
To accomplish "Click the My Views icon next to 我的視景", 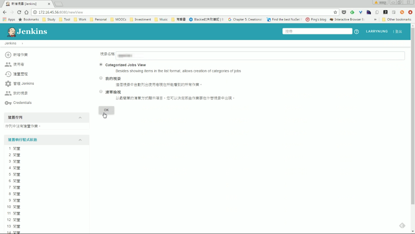I will [x=8, y=93].
